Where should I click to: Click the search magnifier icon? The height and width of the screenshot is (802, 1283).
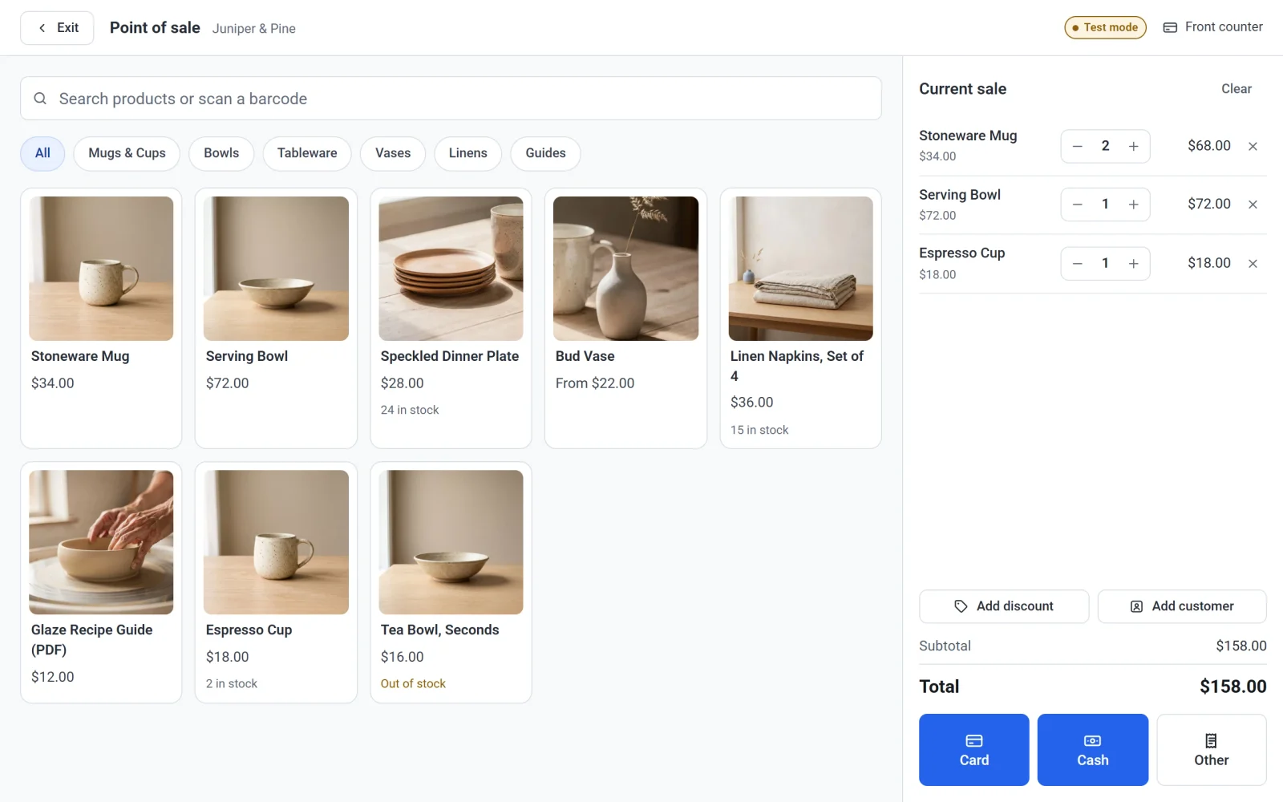point(40,99)
